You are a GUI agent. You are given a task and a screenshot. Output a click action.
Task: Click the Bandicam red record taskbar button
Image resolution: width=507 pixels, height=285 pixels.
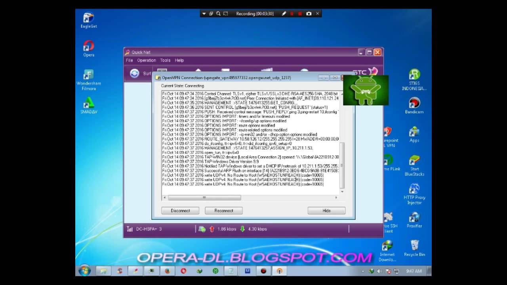pos(263,271)
